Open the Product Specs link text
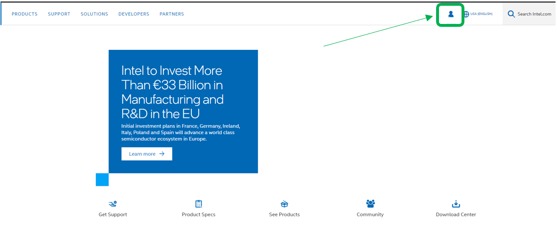557x229 pixels. [199, 215]
